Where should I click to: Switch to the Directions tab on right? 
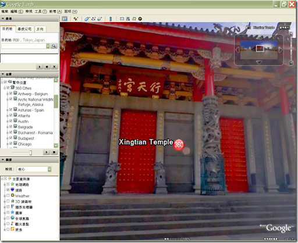[x=40, y=29]
